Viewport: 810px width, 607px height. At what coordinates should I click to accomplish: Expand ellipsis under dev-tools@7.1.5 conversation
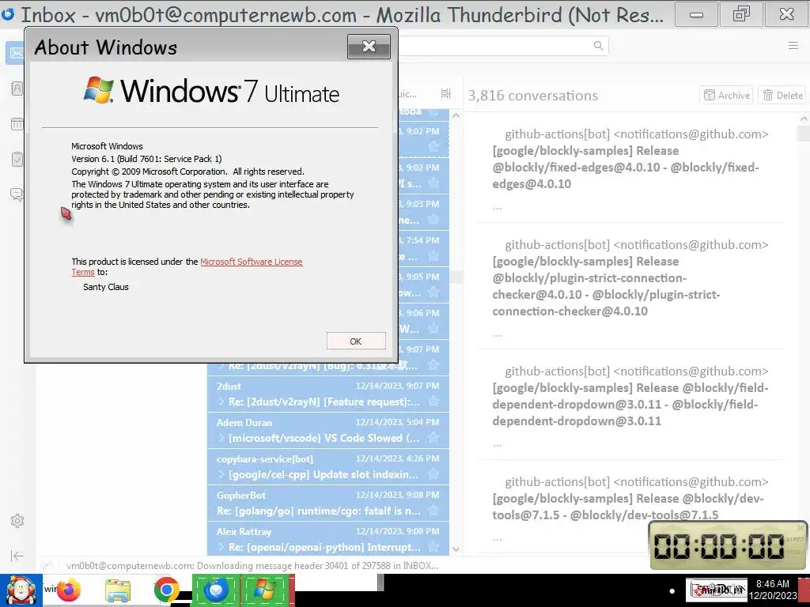(x=497, y=538)
